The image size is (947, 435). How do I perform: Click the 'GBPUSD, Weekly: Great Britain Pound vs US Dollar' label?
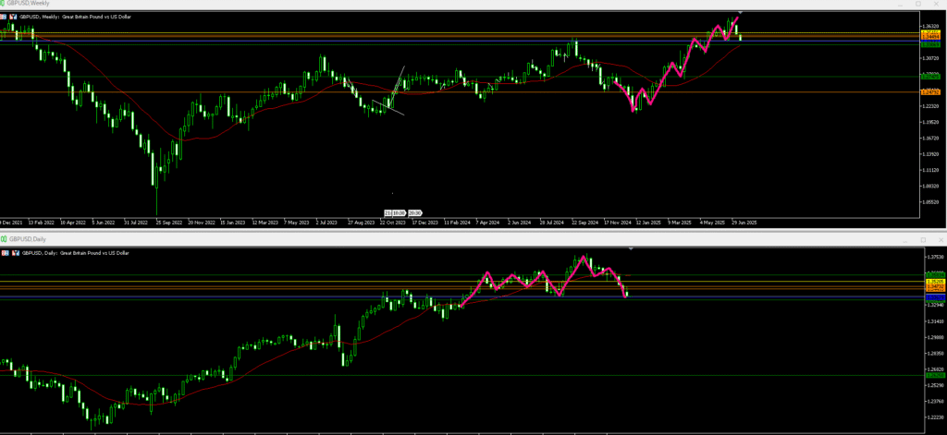76,17
